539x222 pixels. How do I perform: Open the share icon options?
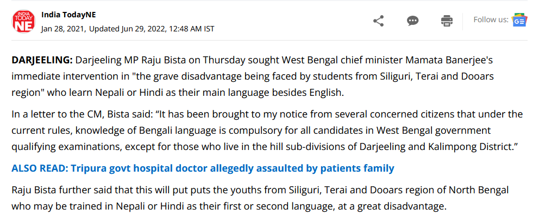pyautogui.click(x=379, y=21)
